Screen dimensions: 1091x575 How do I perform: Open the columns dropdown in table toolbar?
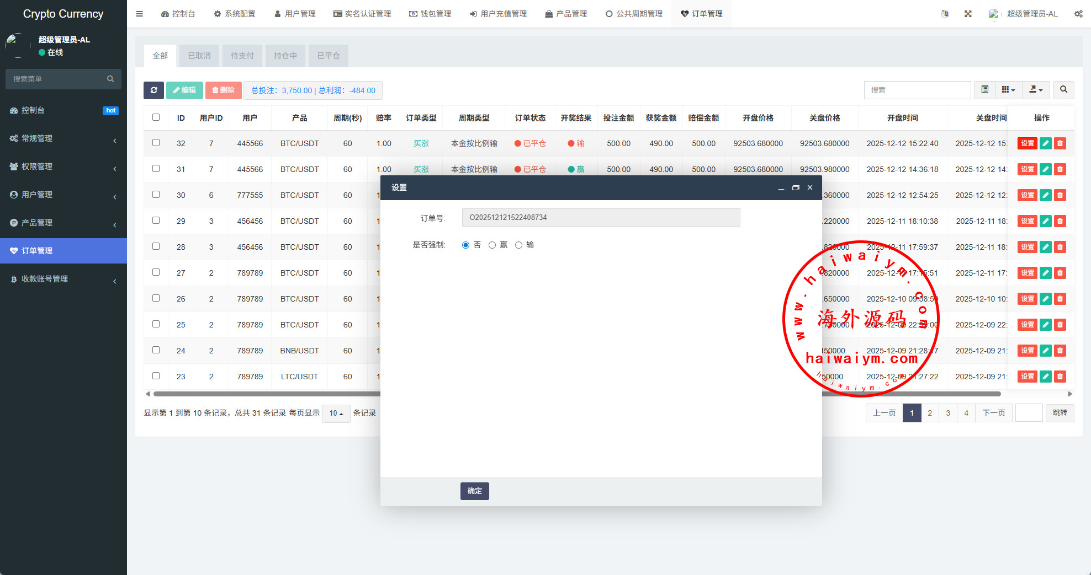tap(1008, 90)
